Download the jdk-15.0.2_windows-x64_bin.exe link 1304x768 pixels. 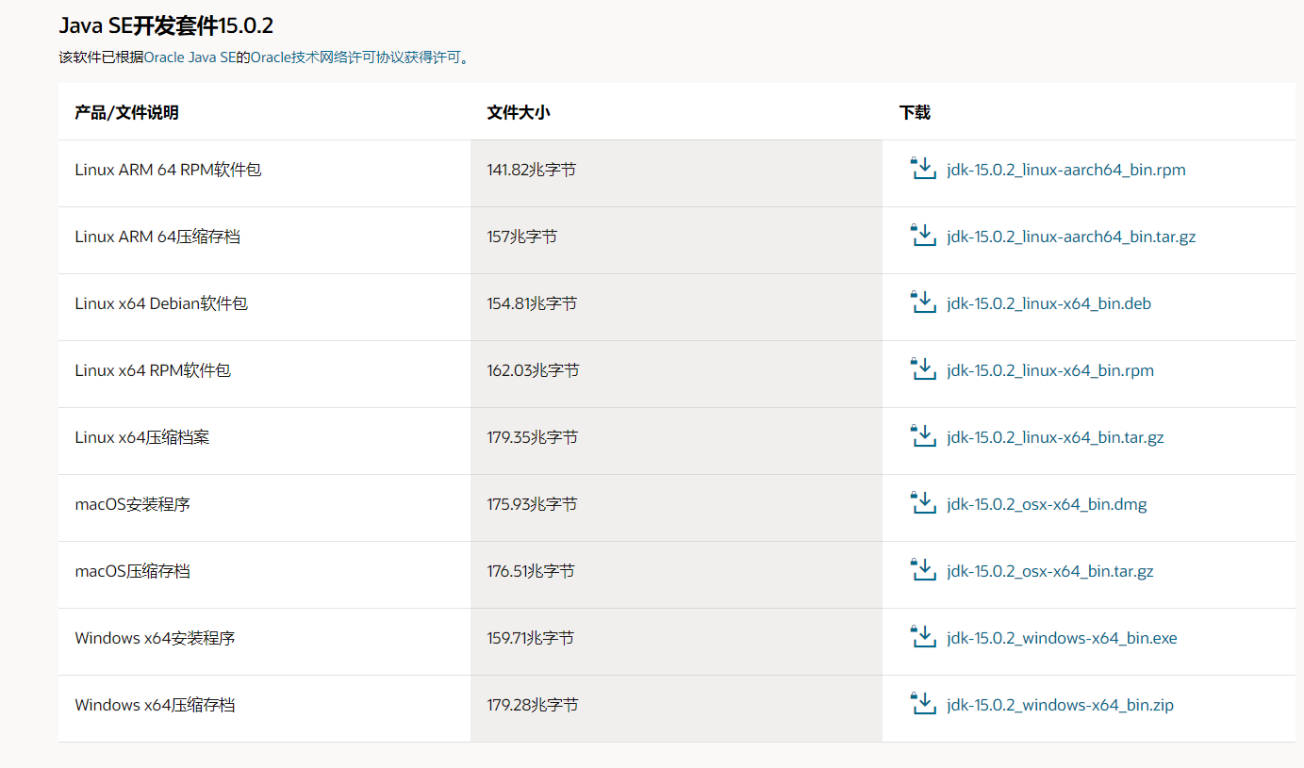(x=1062, y=639)
